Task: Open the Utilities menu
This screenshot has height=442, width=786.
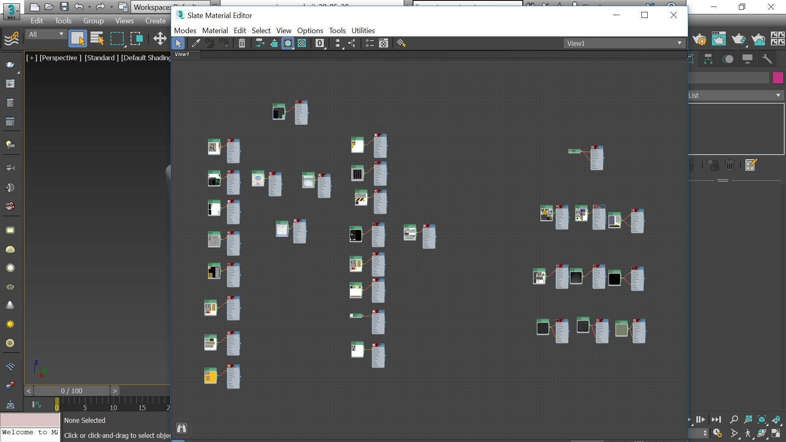Action: coord(363,31)
